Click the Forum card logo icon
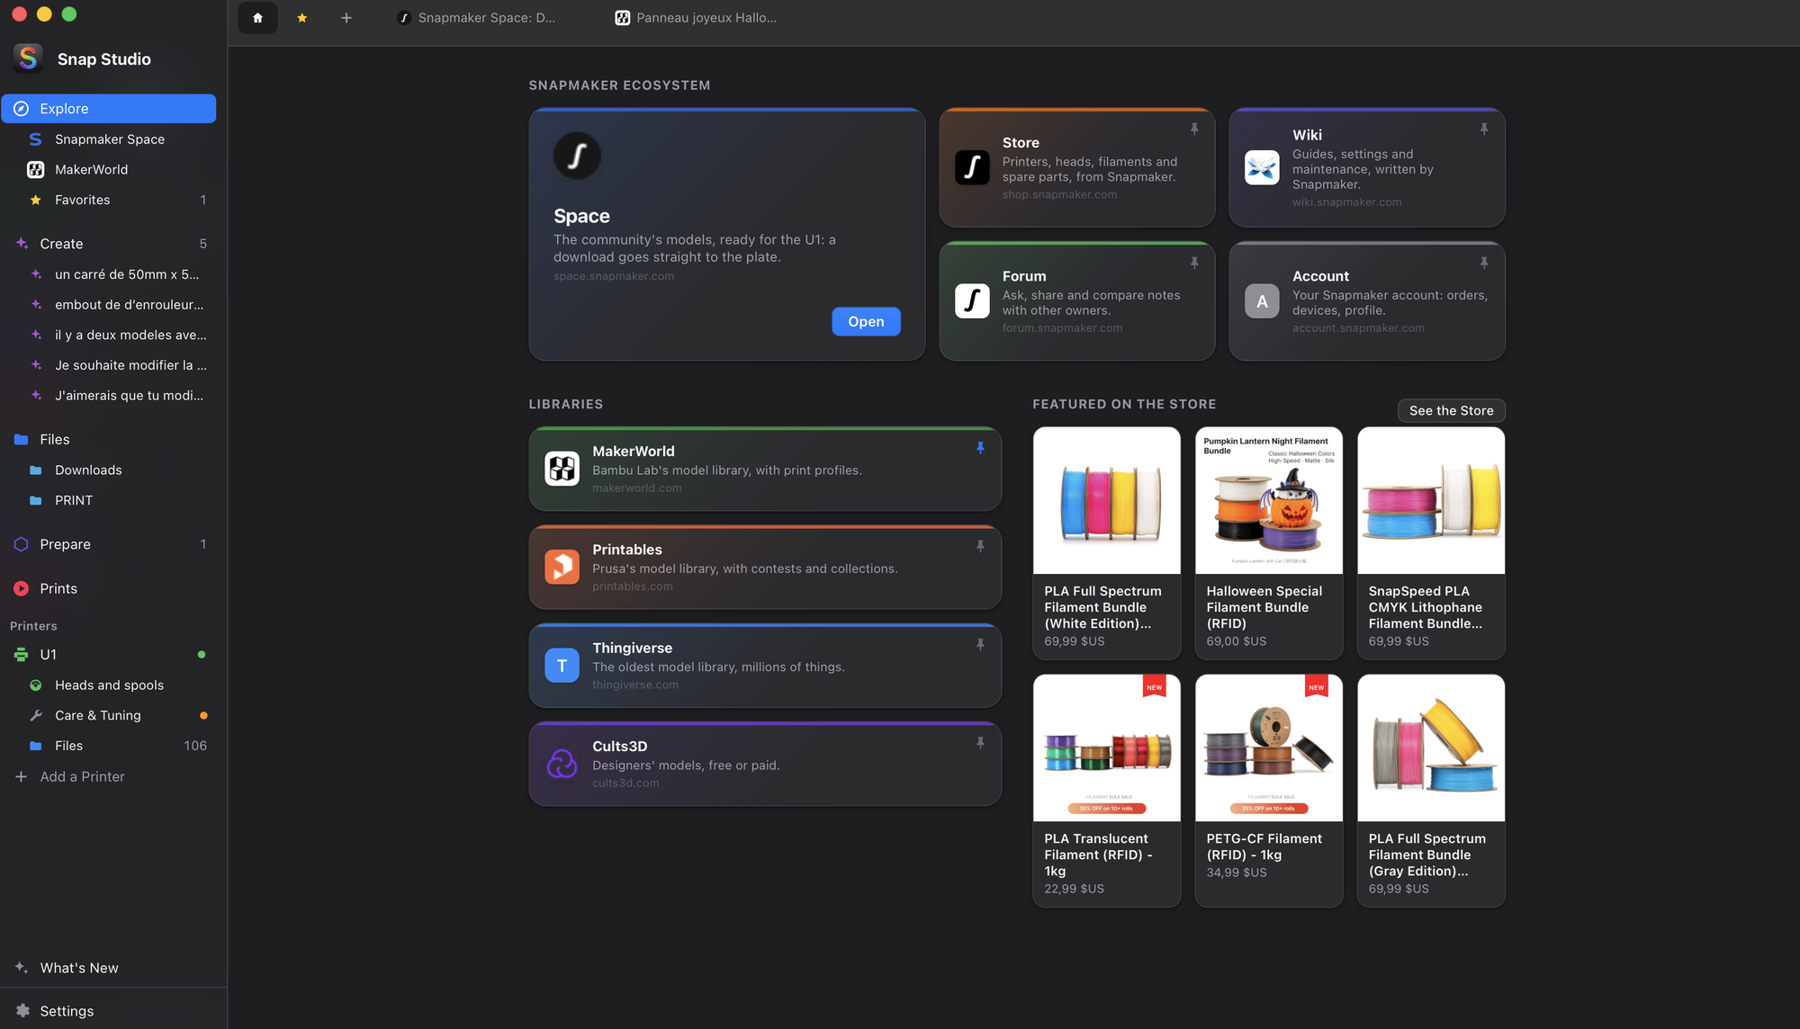The width and height of the screenshot is (1800, 1029). click(972, 300)
